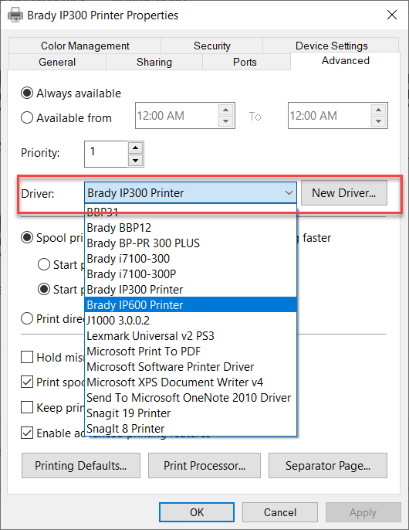Open Print Processor... settings
The height and width of the screenshot is (530, 409).
pos(204,465)
